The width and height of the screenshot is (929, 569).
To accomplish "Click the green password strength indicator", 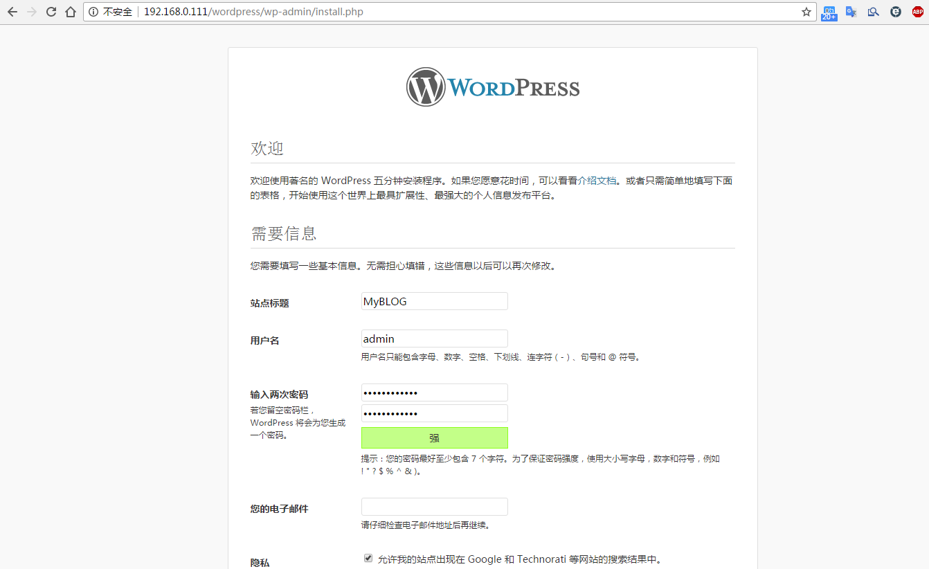I will (x=434, y=437).
